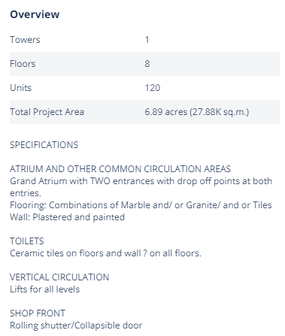Viewport: 285px width, 336px height.
Task: Click the 6.89 acres area value
Action: coord(197,112)
